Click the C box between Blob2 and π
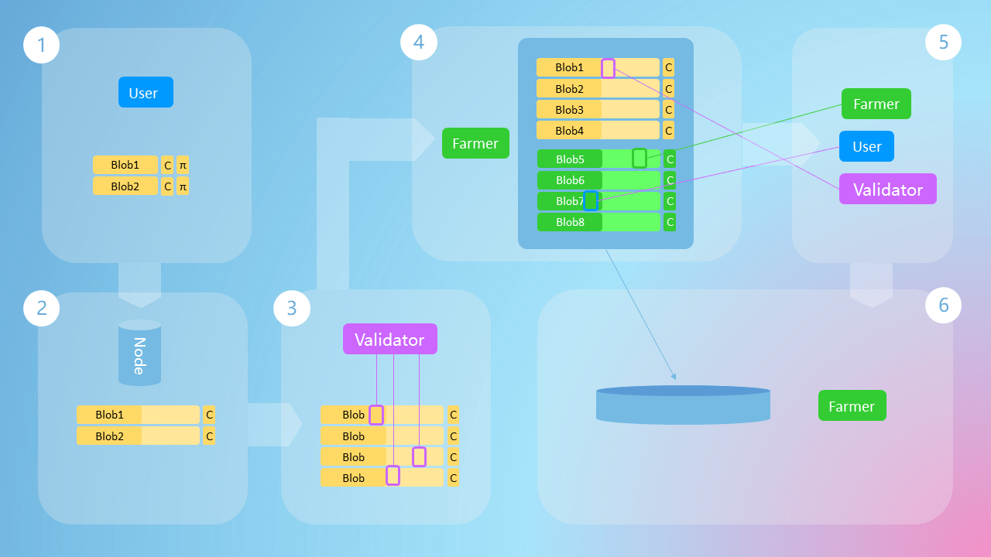The width and height of the screenshot is (991, 557). 167,186
